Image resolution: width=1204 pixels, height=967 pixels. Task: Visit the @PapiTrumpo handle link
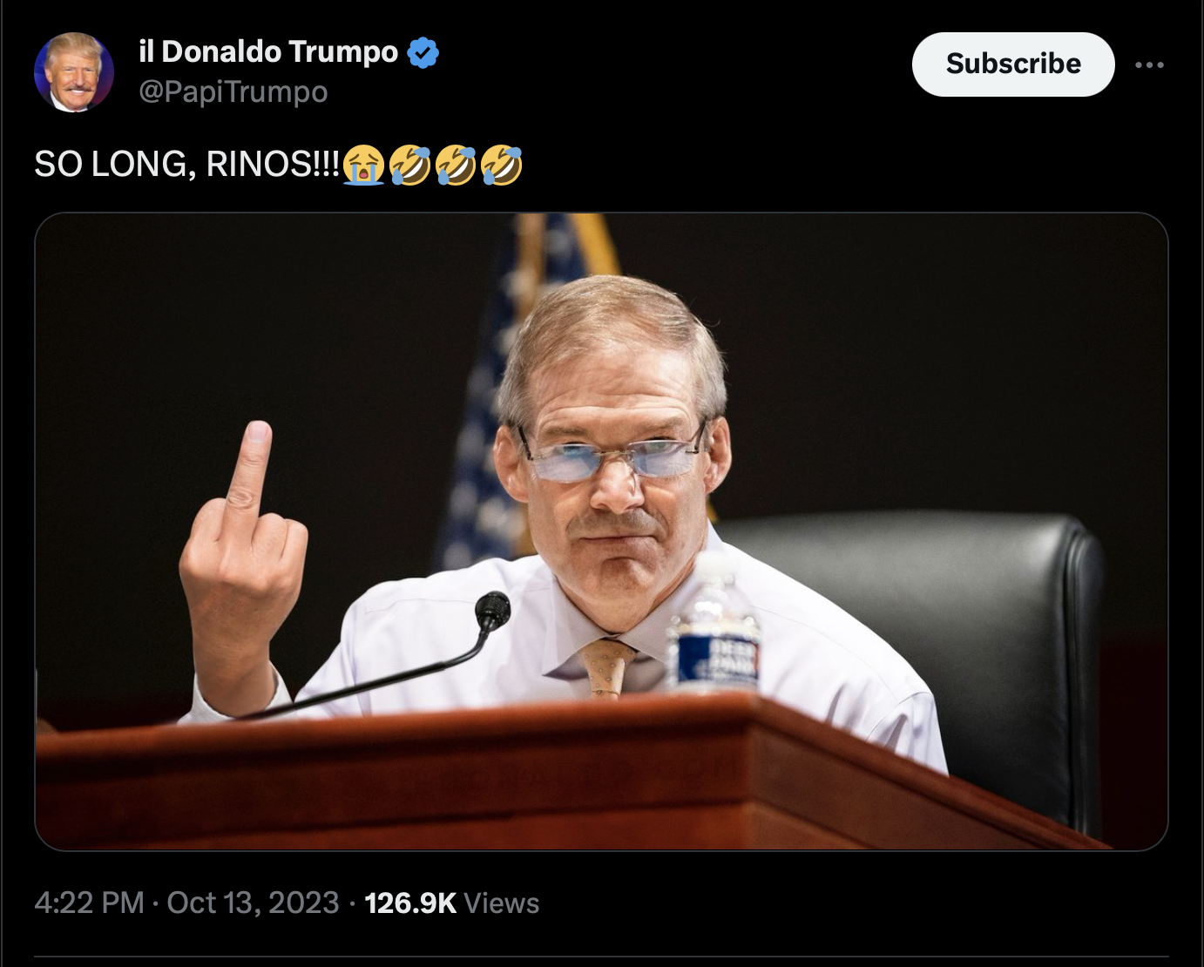click(233, 91)
